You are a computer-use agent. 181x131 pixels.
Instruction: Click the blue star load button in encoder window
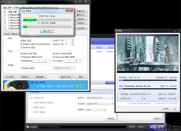[x=110, y=83]
